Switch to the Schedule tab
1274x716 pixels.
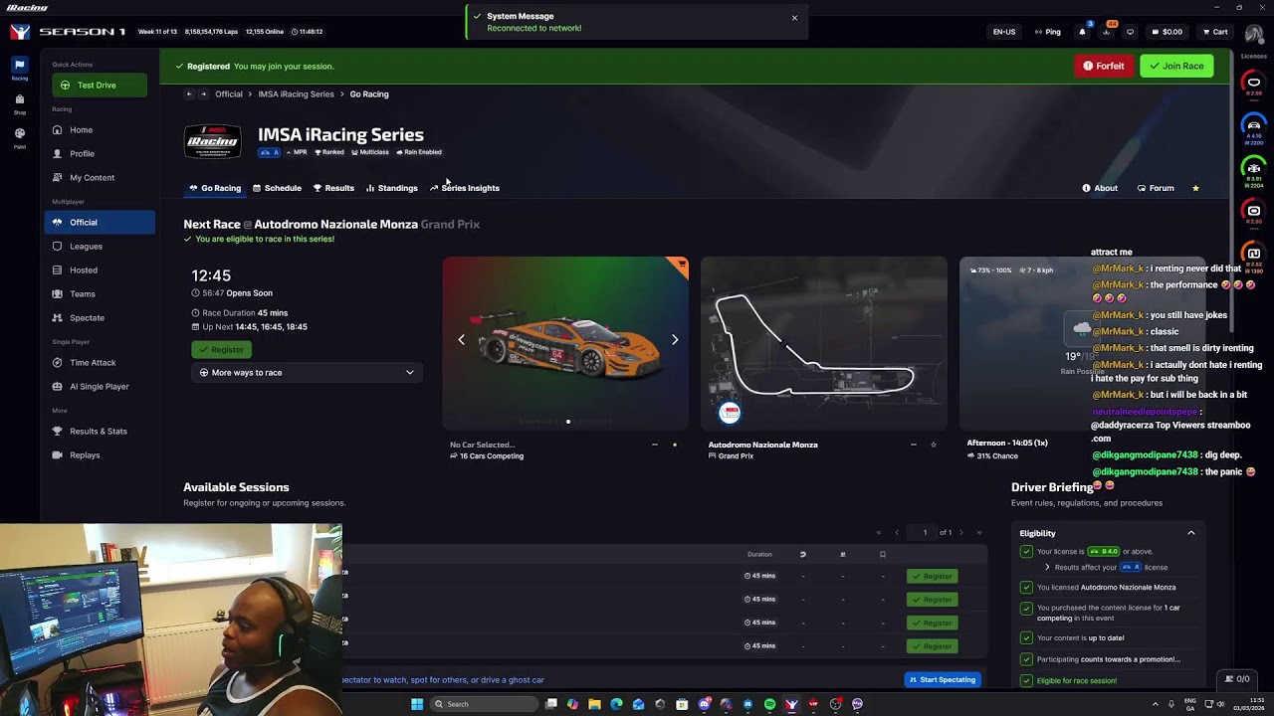click(x=277, y=188)
